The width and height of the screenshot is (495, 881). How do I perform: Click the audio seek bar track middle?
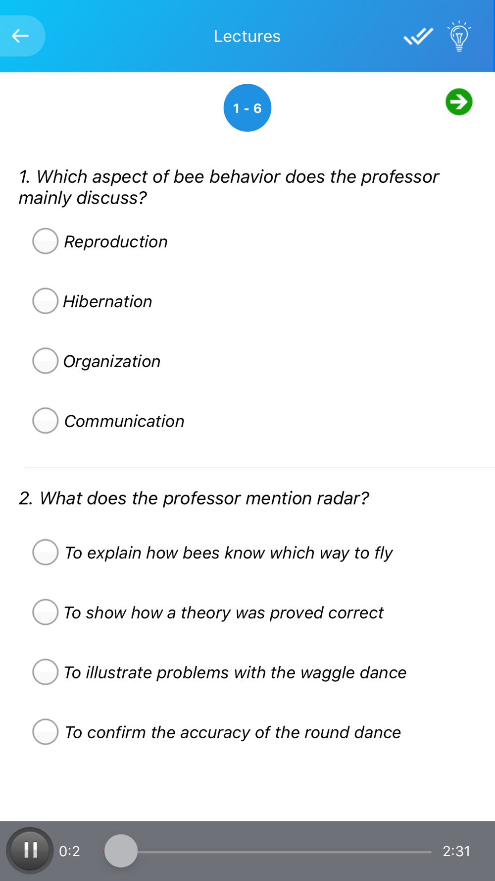pos(267,852)
